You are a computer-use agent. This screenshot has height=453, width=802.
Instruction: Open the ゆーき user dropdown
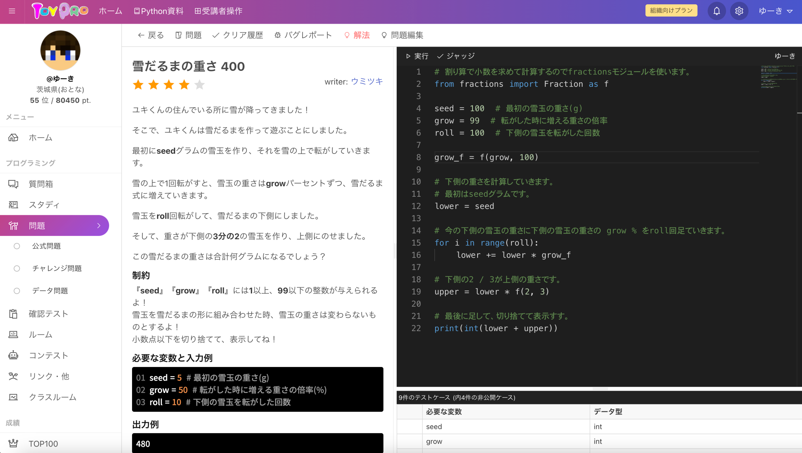[x=775, y=11]
